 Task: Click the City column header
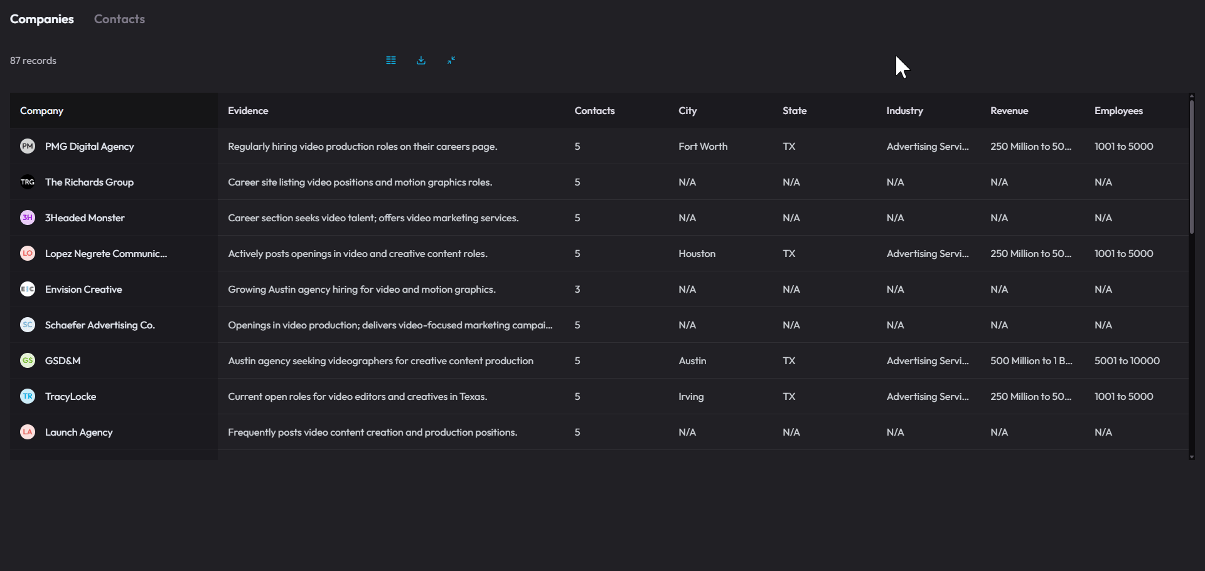[687, 111]
